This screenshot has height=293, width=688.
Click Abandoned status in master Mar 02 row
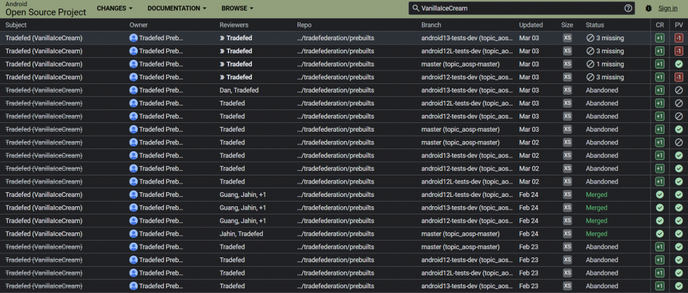click(x=601, y=142)
